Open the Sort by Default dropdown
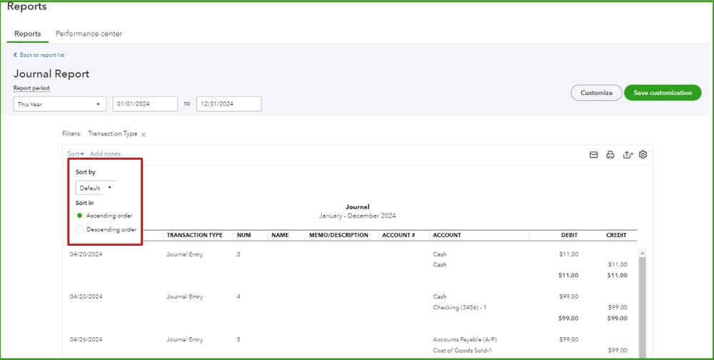Screen dimensions: 714x360 coord(96,188)
